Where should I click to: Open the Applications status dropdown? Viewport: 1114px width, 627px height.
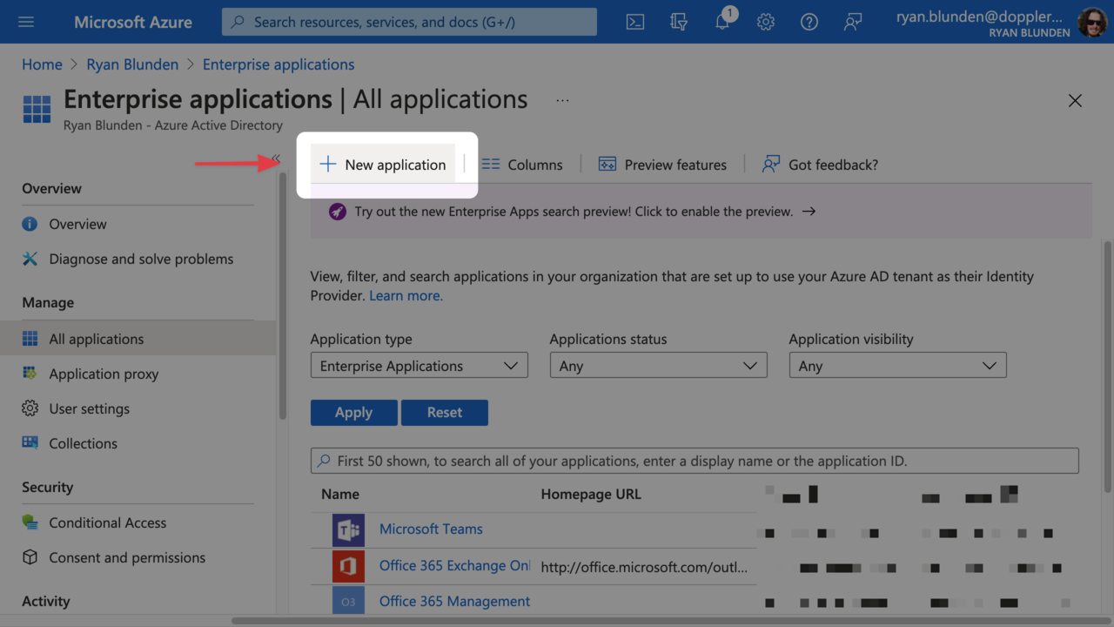pos(658,366)
